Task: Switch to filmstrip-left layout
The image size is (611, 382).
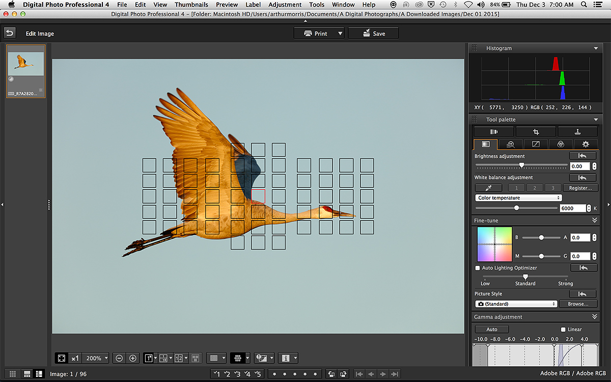Action: tap(39, 374)
